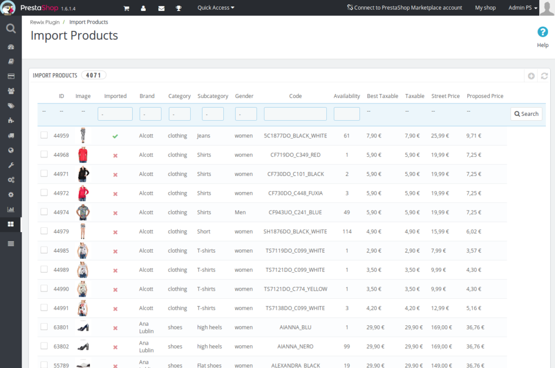Open the Customers group sidebar icon

pos(11,91)
